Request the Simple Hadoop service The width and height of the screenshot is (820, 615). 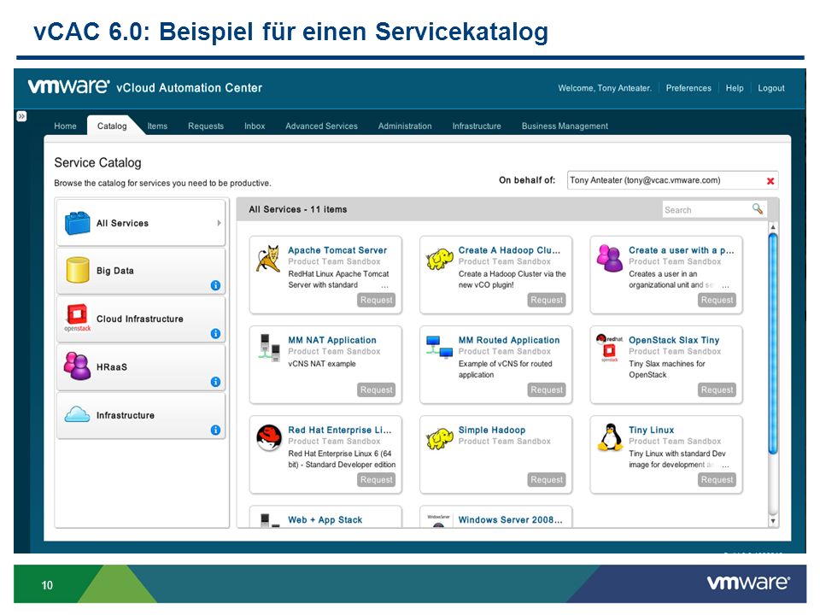tap(547, 480)
